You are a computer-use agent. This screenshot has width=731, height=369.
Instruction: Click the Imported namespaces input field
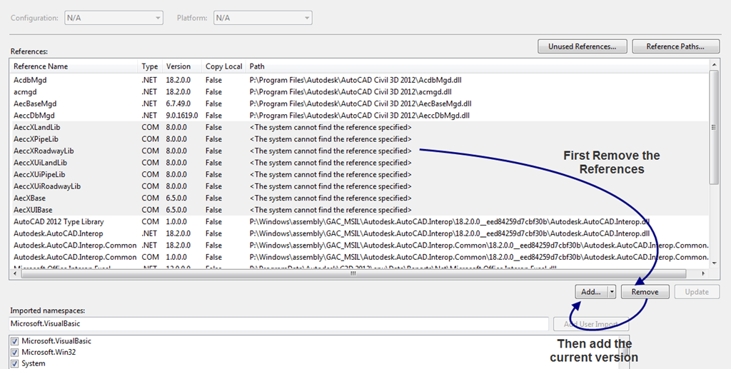(x=279, y=323)
